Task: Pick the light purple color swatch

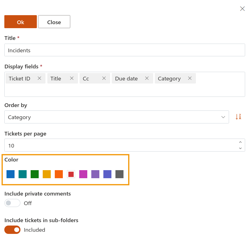Action: [95, 174]
